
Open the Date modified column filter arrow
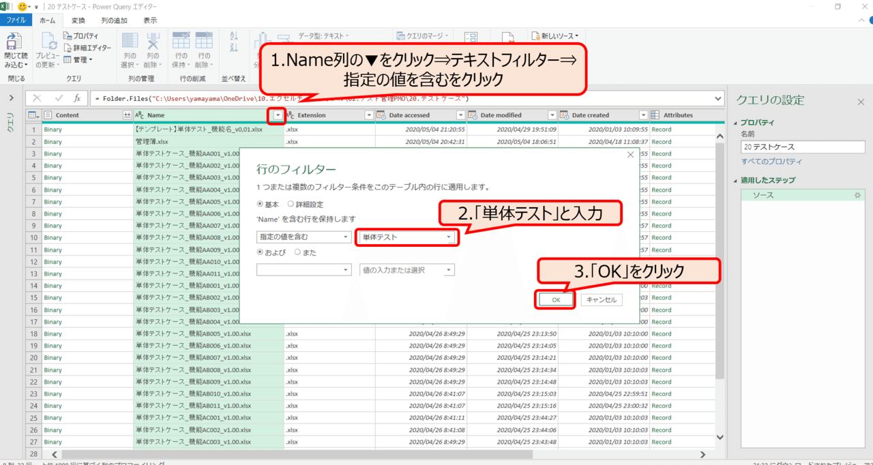[552, 115]
